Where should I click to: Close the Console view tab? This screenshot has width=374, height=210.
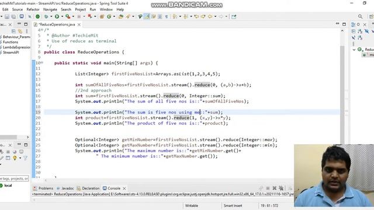pyautogui.click(x=124, y=188)
